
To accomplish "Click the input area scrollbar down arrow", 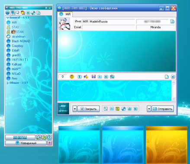I will click(174, 99).
